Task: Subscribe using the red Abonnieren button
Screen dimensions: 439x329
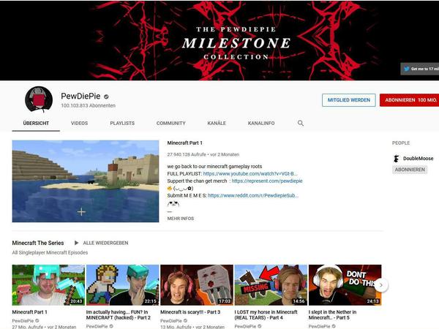Action: [x=409, y=100]
